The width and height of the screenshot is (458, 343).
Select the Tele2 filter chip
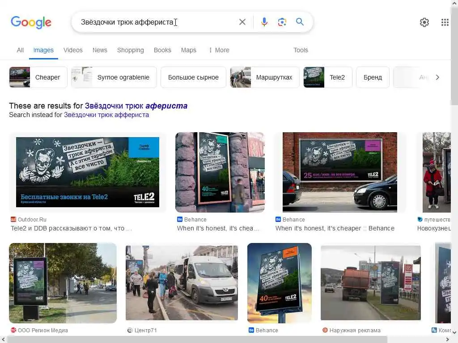(328, 77)
